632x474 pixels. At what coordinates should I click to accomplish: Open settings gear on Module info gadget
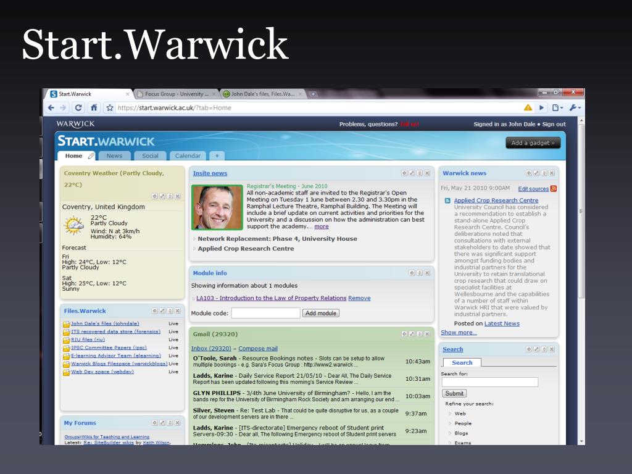412,273
